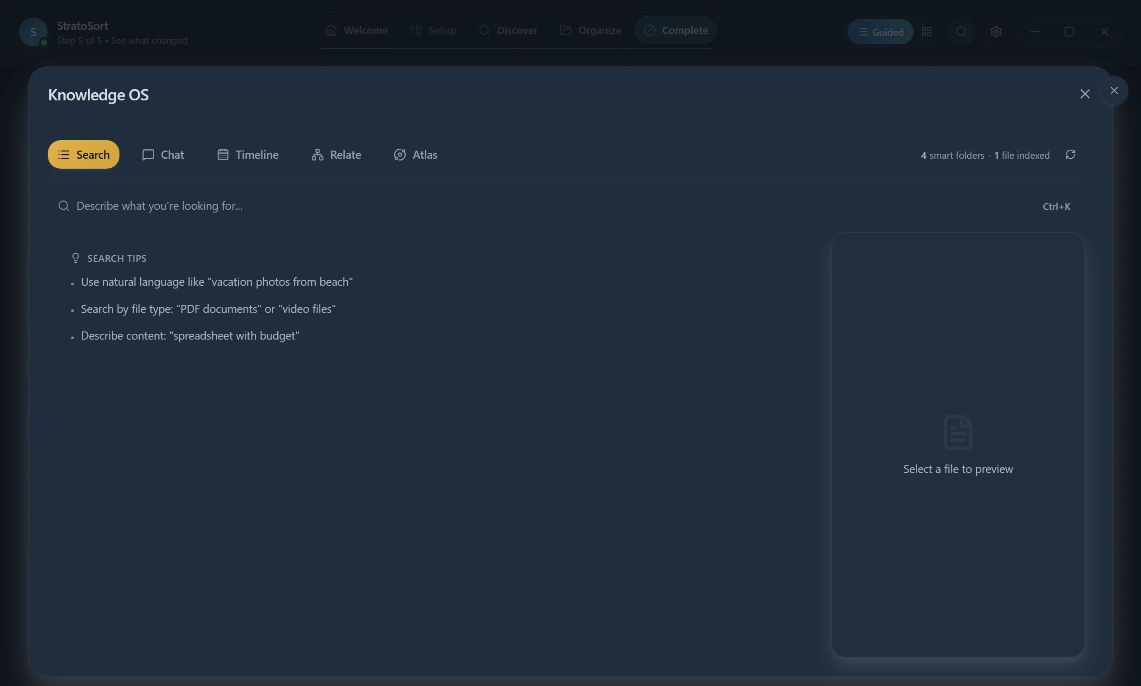
Task: Toggle Guided mode
Action: click(x=880, y=32)
